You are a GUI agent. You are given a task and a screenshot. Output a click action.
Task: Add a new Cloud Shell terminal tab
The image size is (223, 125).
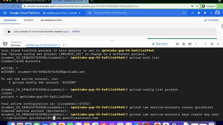coord(64,45)
